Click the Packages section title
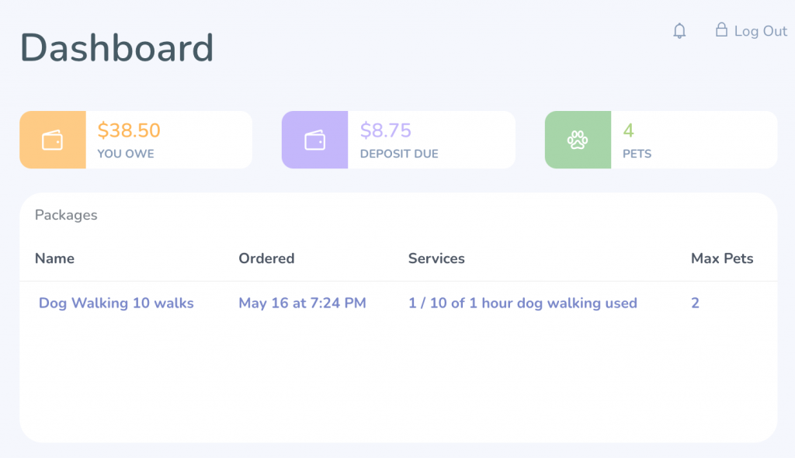Viewport: 795px width, 458px height. (x=66, y=215)
